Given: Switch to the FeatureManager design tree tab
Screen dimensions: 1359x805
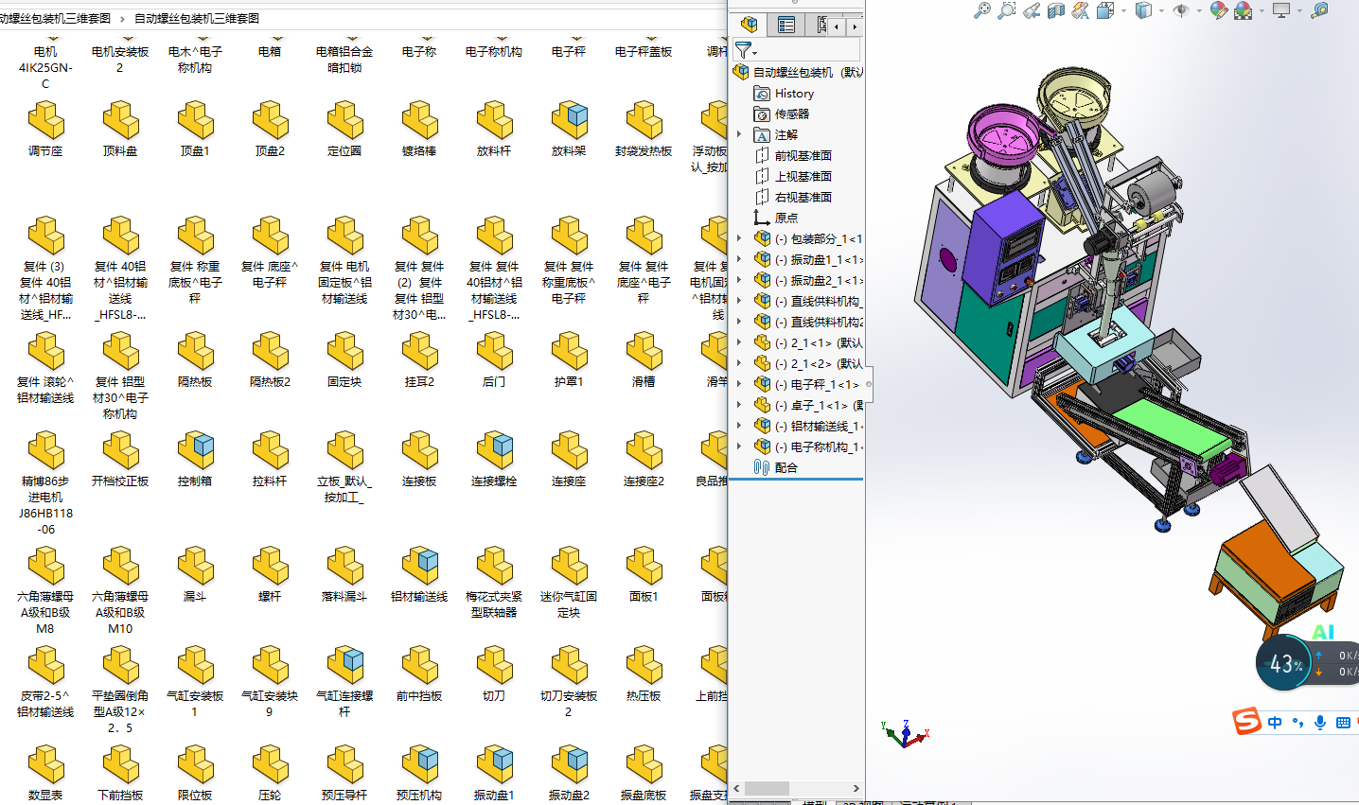Looking at the screenshot, I should (750, 26).
